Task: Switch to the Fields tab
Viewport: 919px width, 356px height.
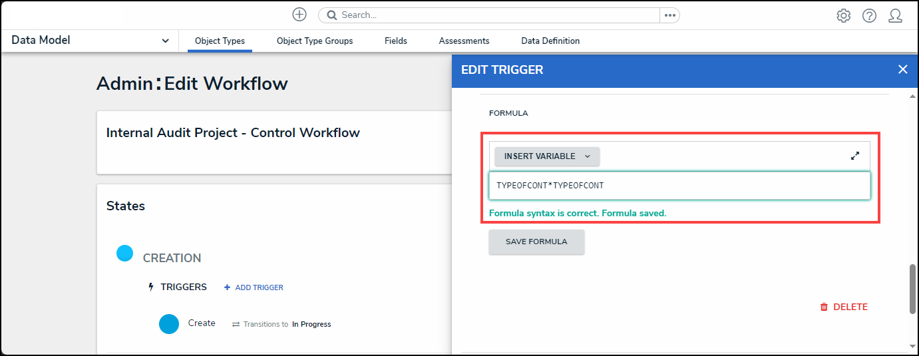Action: [396, 41]
